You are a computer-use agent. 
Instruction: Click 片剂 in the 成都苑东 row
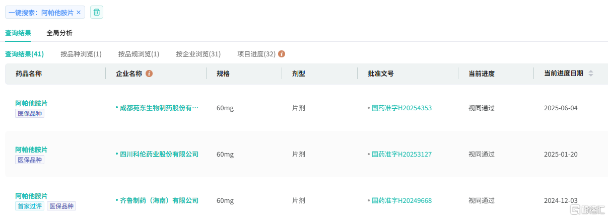(x=299, y=108)
